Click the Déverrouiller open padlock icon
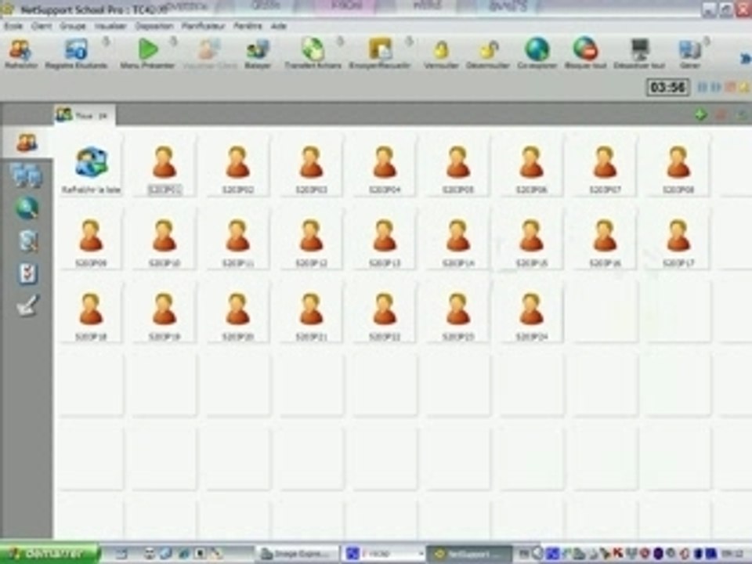 click(488, 54)
